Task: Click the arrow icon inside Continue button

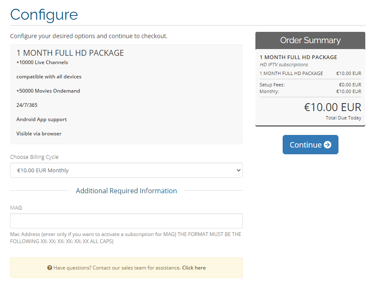Action: 328,145
